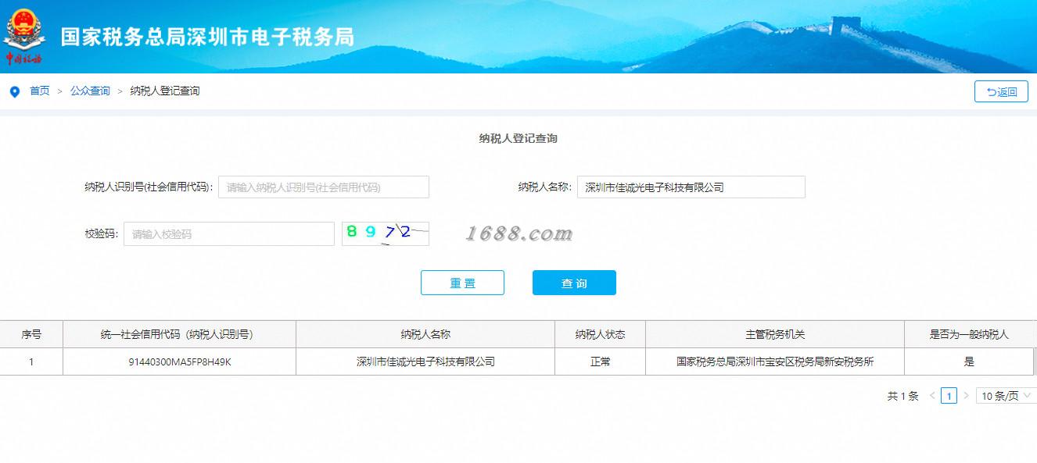
Task: Click row number 1 cell
Action: [x=31, y=361]
